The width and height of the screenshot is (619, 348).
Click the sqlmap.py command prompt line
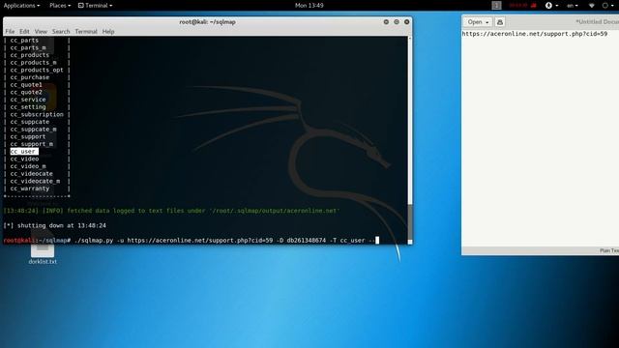coord(192,241)
